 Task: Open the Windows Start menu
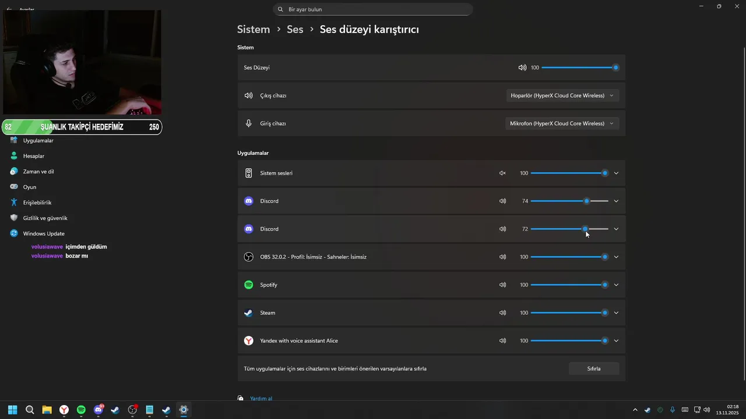[x=13, y=410]
